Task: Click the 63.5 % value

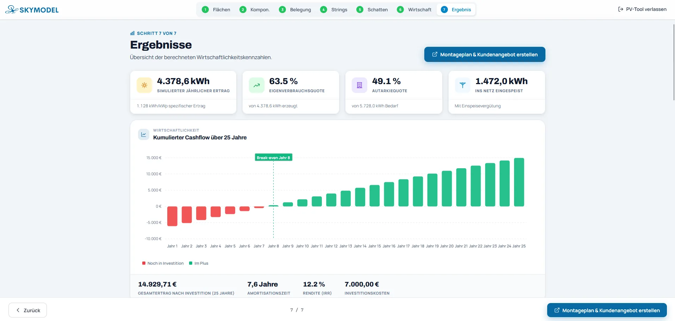Action: [283, 81]
